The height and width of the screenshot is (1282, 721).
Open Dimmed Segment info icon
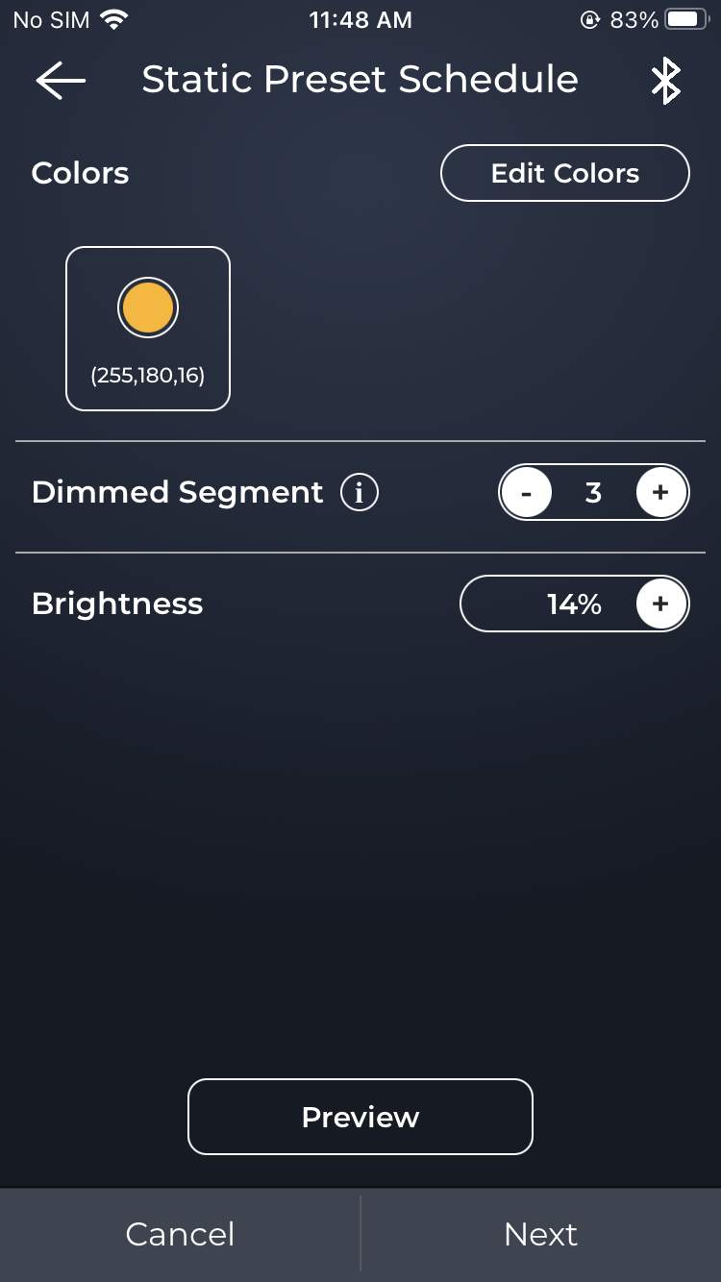click(x=360, y=493)
